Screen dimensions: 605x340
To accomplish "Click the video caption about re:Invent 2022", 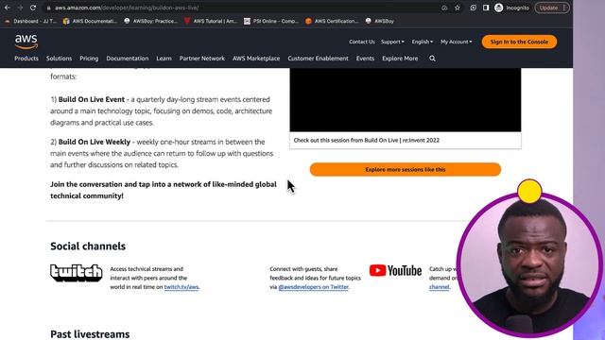I will pyautogui.click(x=367, y=141).
